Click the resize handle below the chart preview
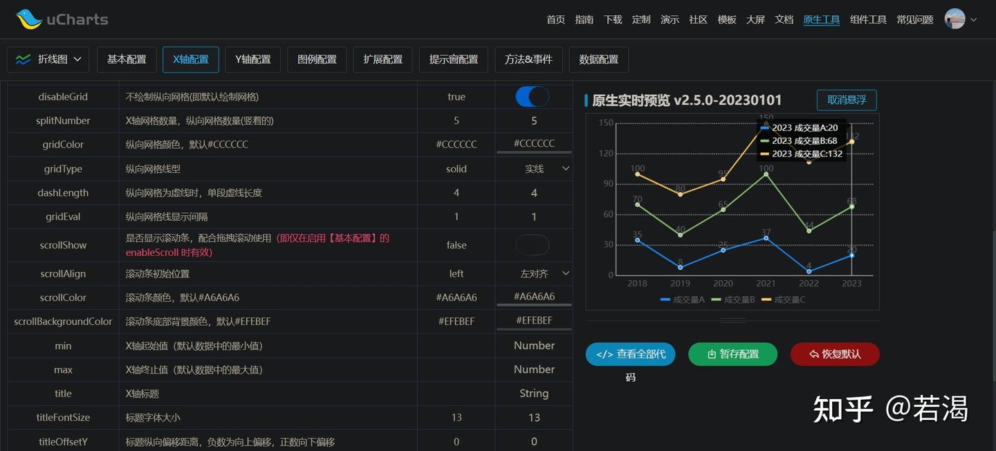Screen dimensions: 996x451 point(732,320)
